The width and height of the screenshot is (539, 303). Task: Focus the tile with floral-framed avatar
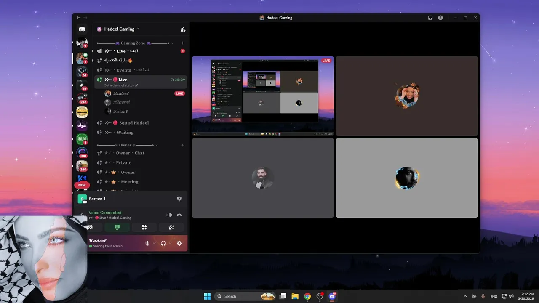pos(407,96)
